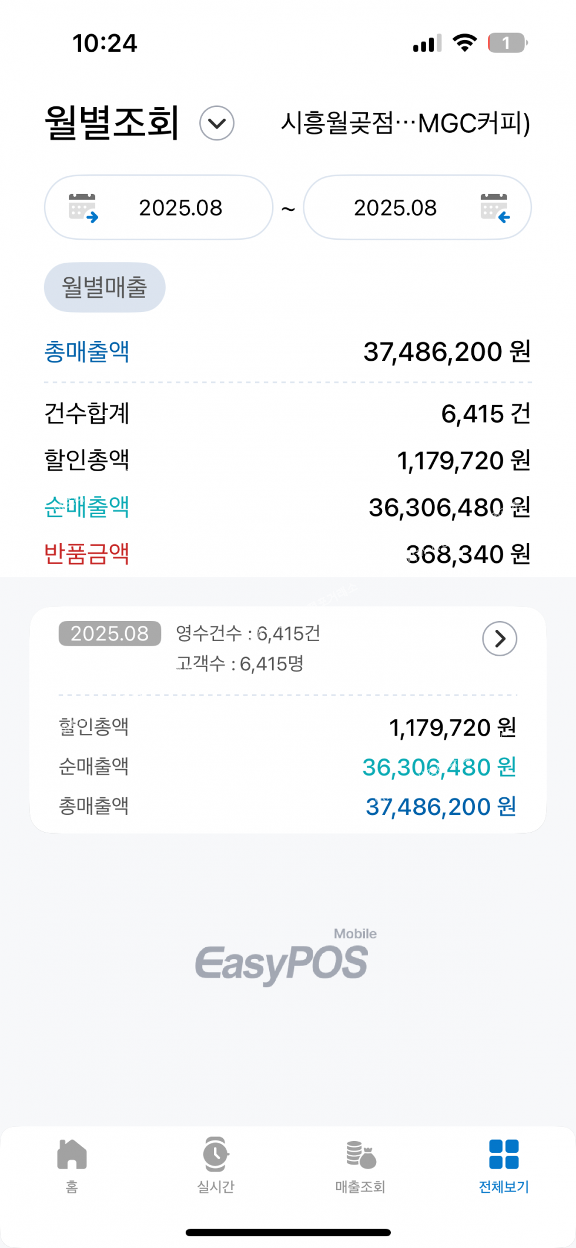
Task: Click the 총매출액 blue summary label
Action: pyautogui.click(x=87, y=352)
